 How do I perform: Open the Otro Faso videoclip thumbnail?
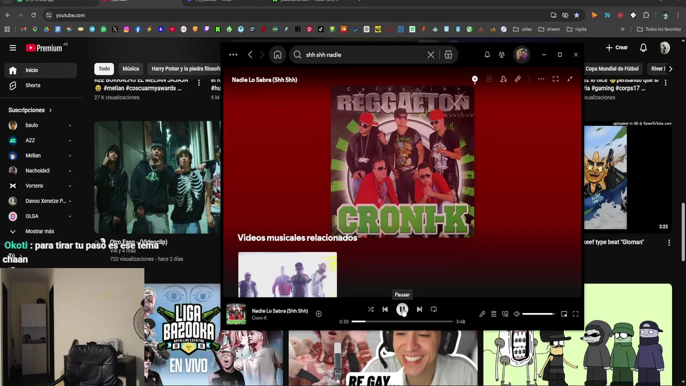(157, 177)
